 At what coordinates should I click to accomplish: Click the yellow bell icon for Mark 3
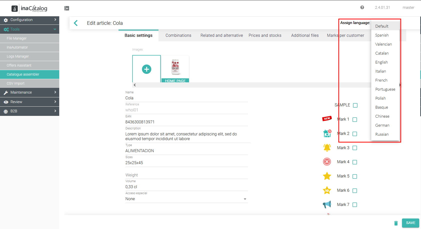[x=327, y=148]
